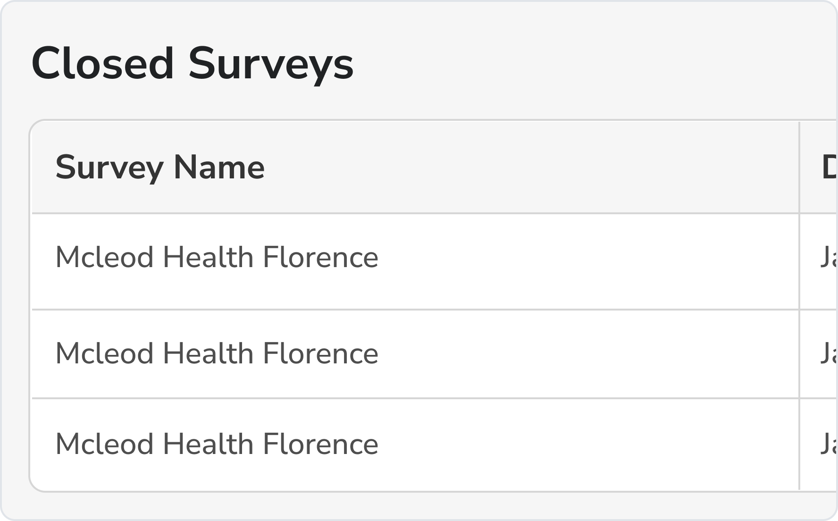Click the Closed Surveys heading

(193, 64)
